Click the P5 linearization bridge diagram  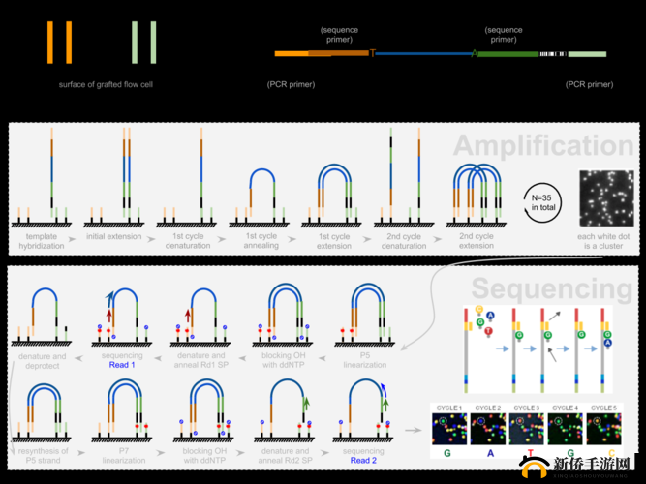365,313
